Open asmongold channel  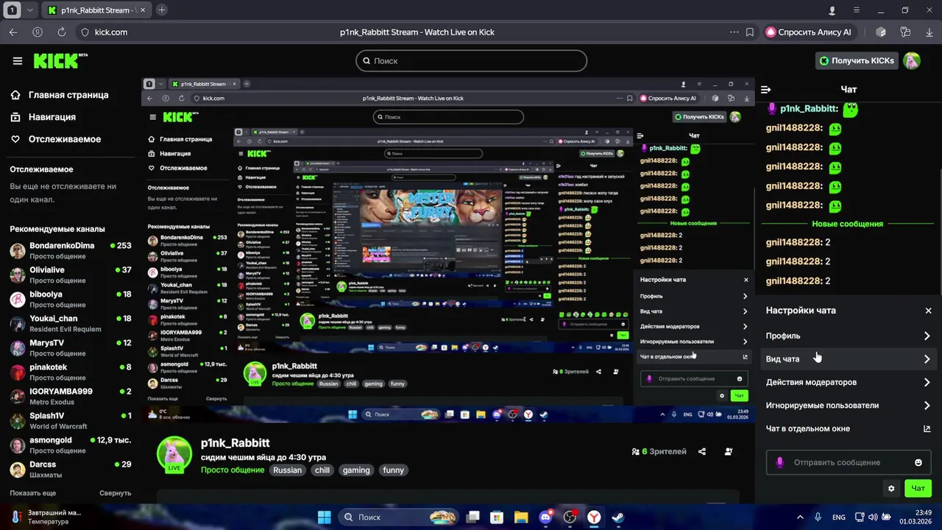[71, 445]
